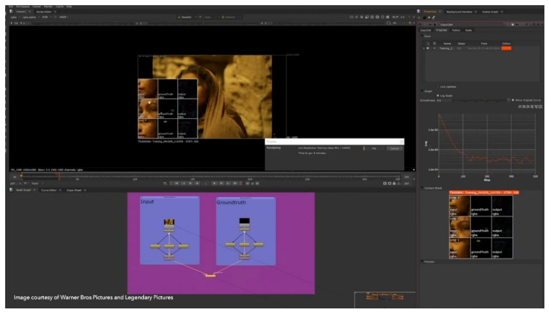Screen dimensions: 549x313
Task: Open the rgba channel set dropdown
Action: point(15,17)
